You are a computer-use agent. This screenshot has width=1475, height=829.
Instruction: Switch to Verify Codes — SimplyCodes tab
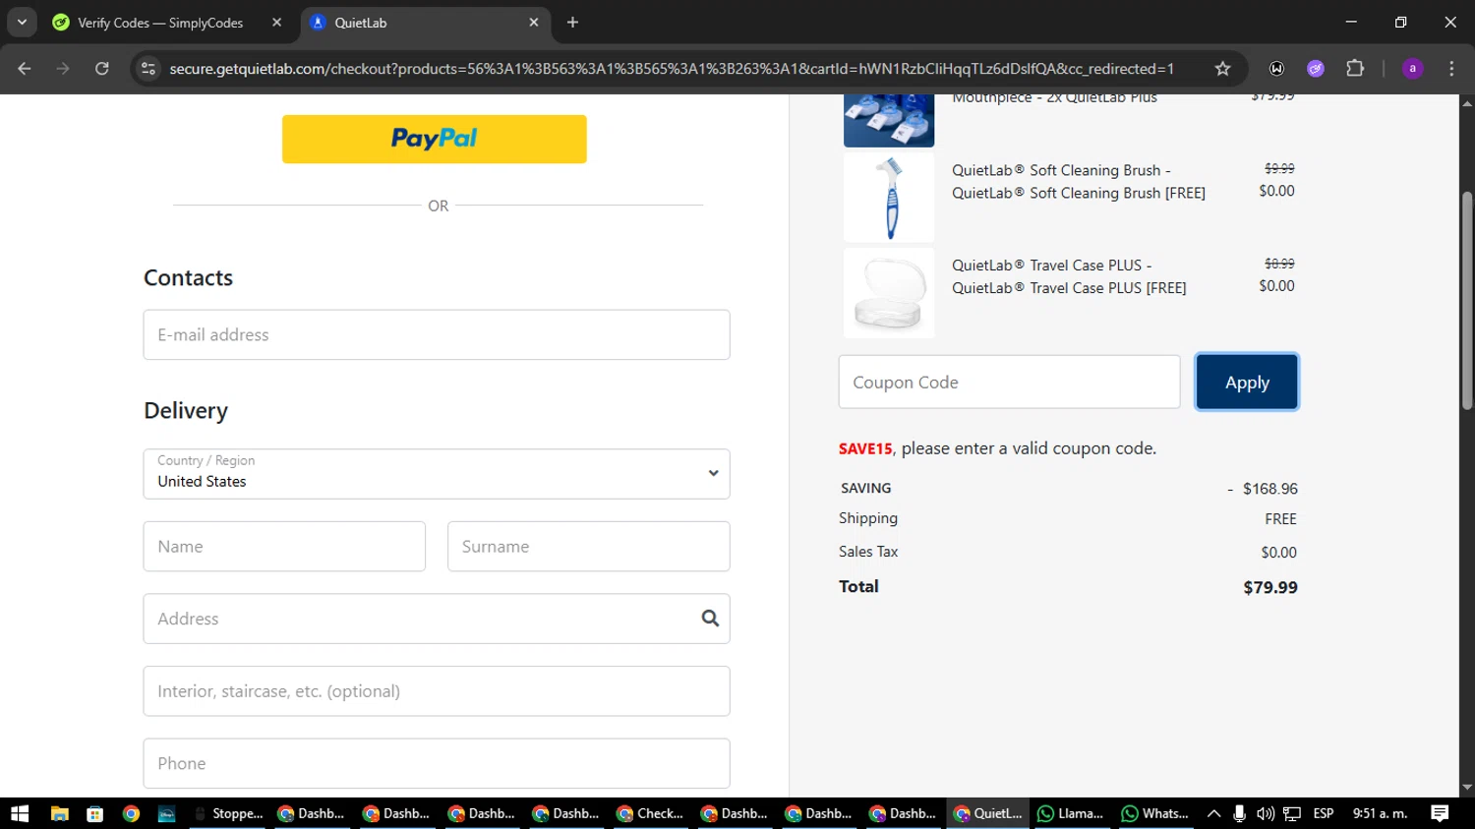[x=160, y=23]
